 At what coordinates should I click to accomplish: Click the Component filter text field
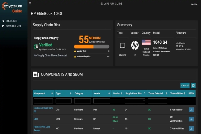coord(43,101)
